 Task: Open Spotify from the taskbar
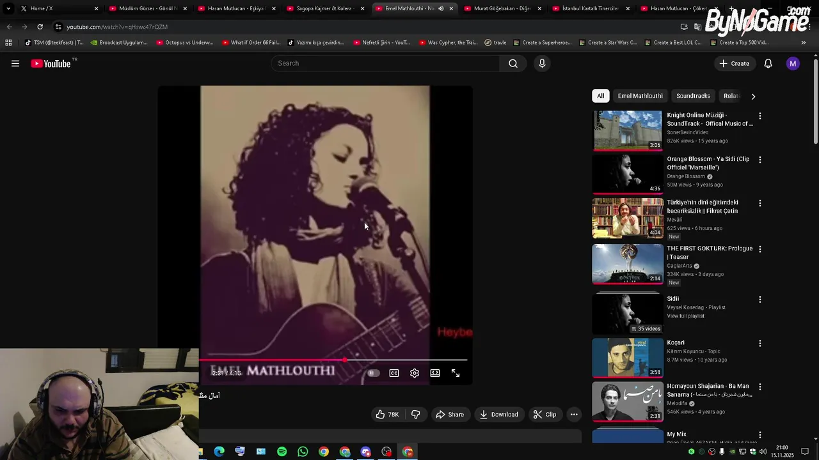tap(282, 452)
